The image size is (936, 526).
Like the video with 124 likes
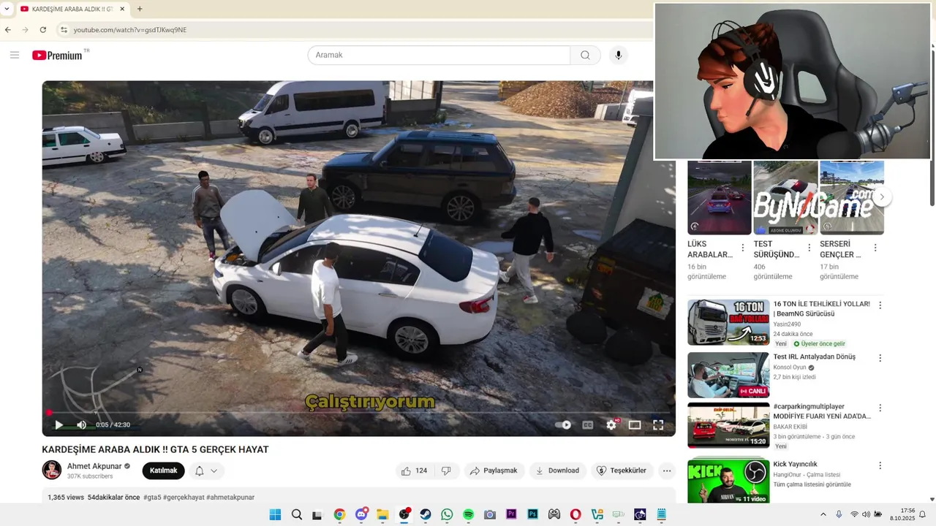pos(414,470)
